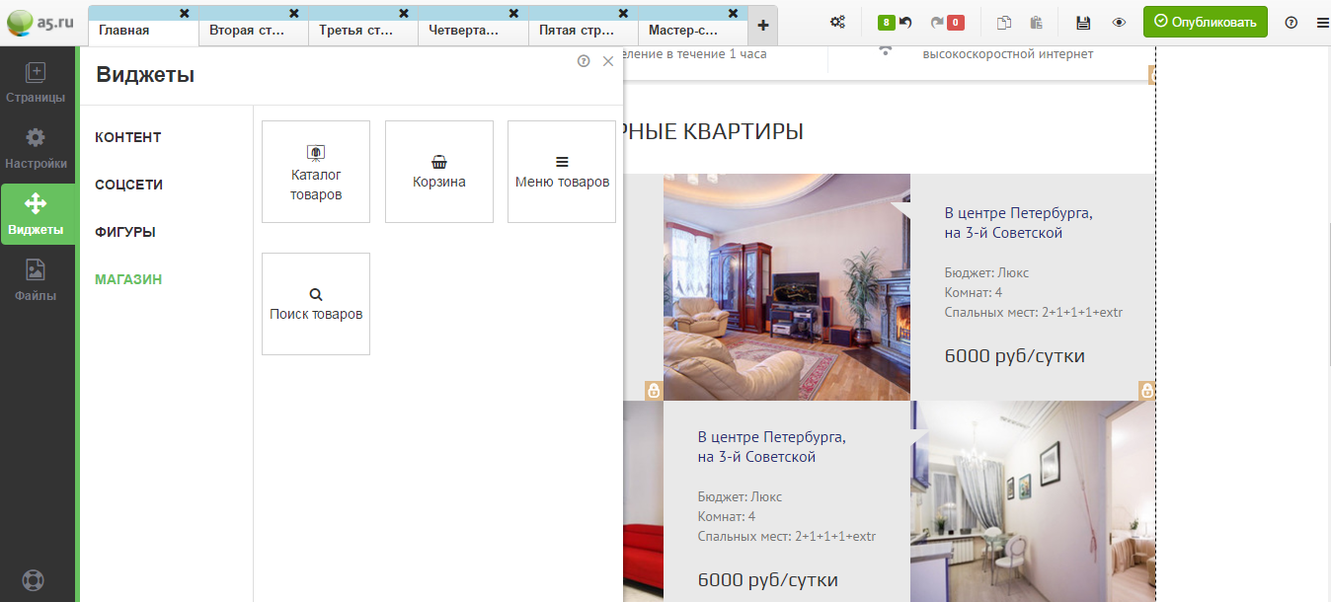Save the project with floppy icon
Viewport: 1331px width, 602px height.
click(x=1083, y=22)
